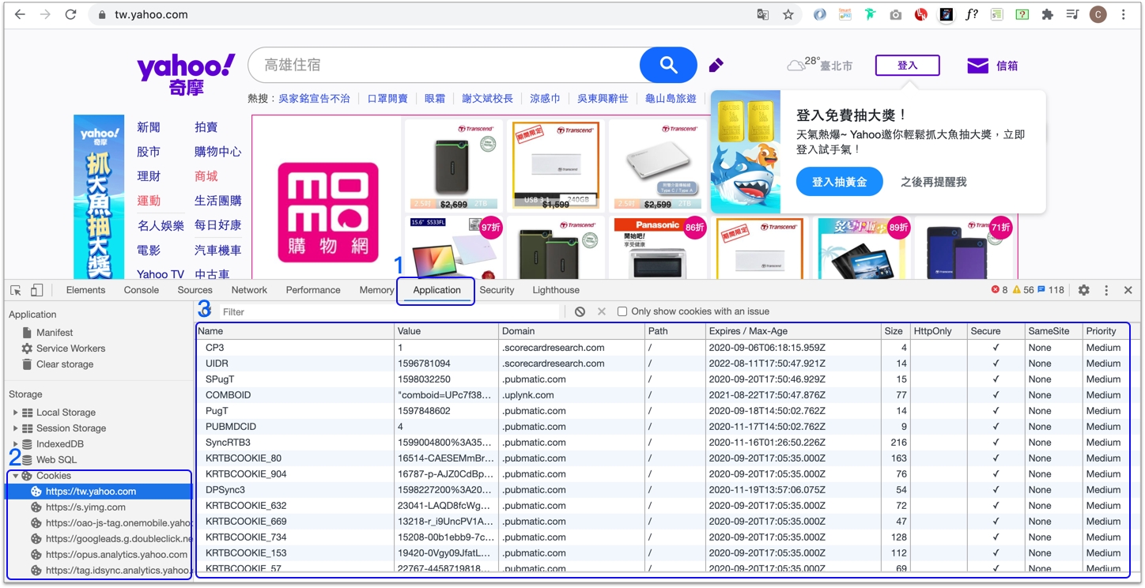Switch to the Network tab
Viewport: 1145px width, 588px height.
click(249, 290)
